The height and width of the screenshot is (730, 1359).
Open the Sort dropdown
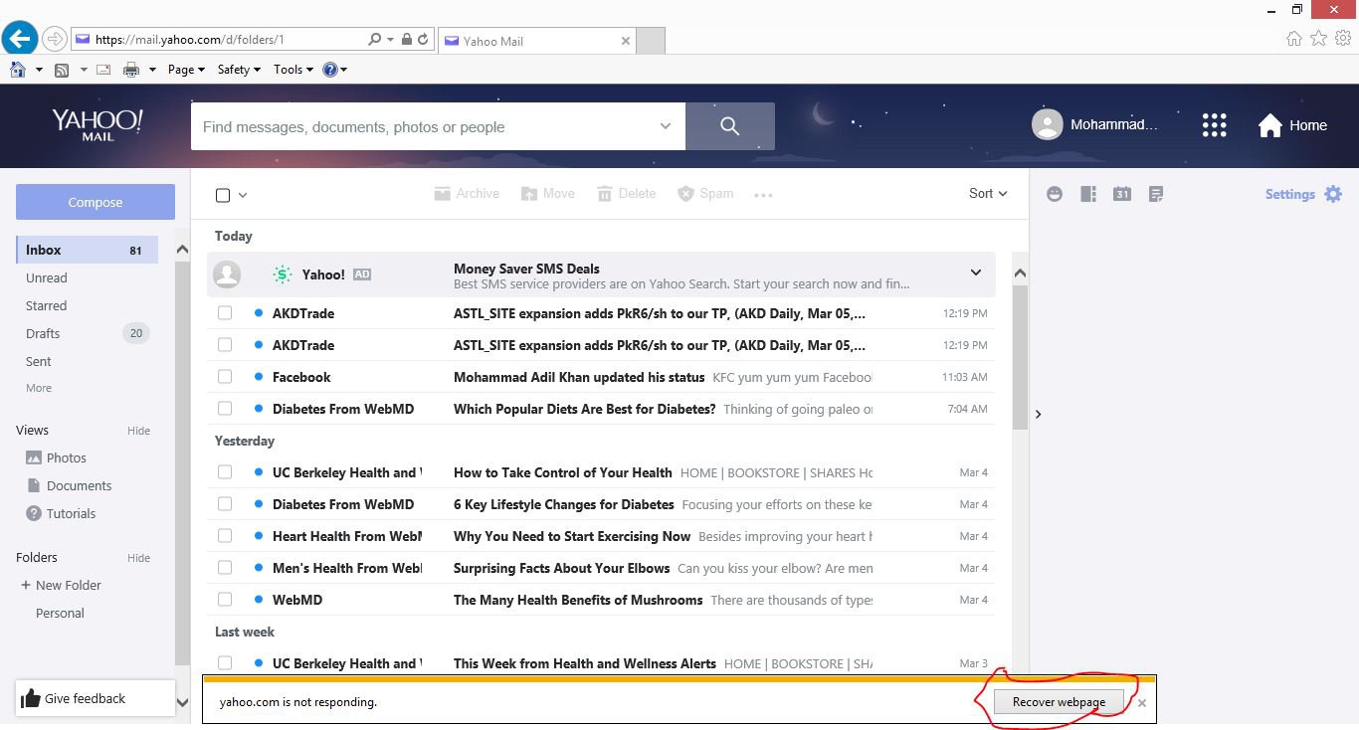pos(988,194)
